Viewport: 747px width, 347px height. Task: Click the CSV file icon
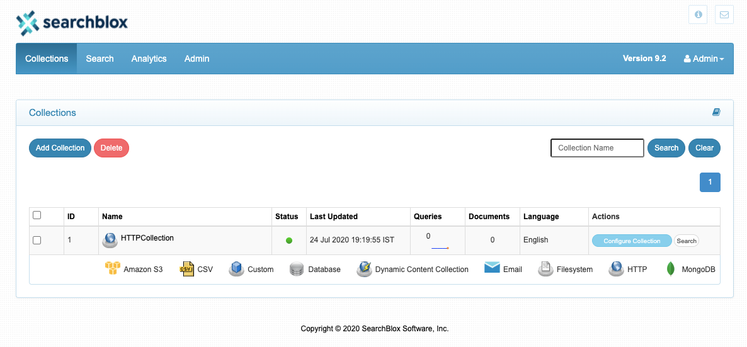(186, 269)
